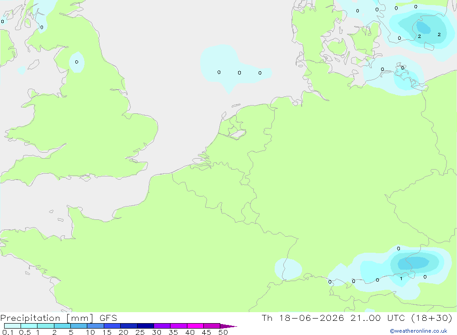Open the weatheronline.co.uk copyright link

pyautogui.click(x=419, y=331)
